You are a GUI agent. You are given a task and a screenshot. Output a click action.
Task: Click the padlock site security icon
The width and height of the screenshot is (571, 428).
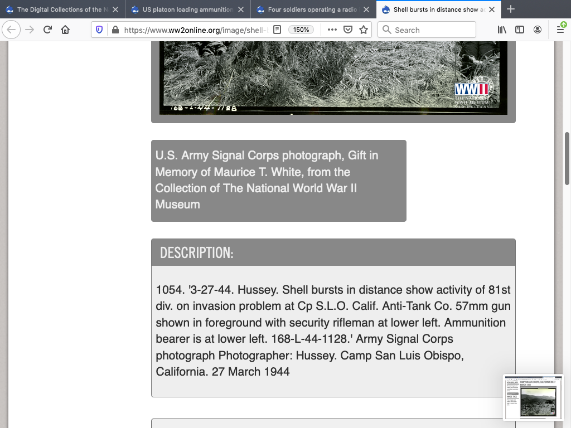114,30
